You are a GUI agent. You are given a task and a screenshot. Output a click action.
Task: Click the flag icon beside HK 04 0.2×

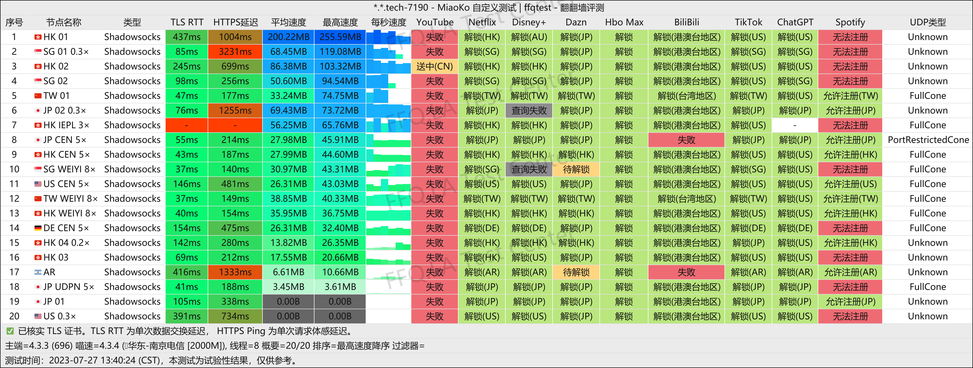coord(38,243)
